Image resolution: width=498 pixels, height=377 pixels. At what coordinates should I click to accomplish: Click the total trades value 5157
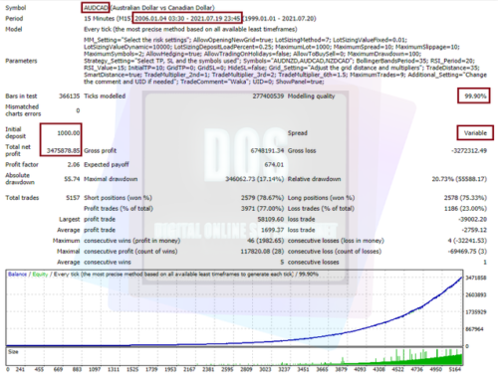[73, 198]
